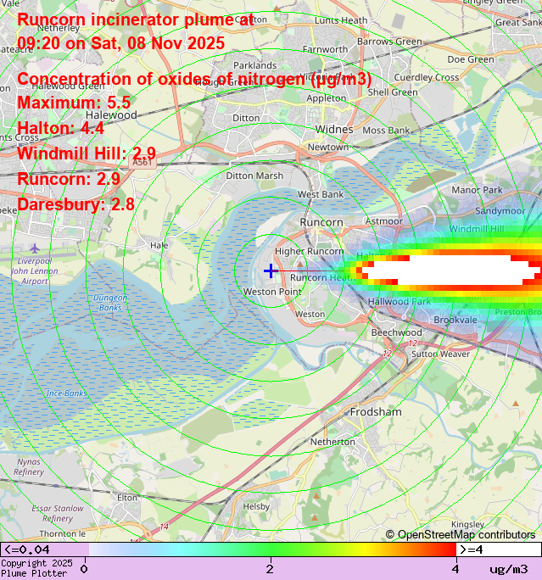Click the Widnes town label

point(334,129)
